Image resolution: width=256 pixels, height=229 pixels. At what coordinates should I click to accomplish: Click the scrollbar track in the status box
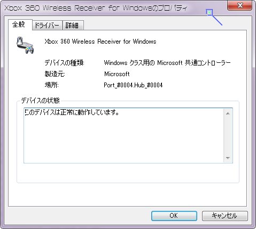tap(228, 136)
